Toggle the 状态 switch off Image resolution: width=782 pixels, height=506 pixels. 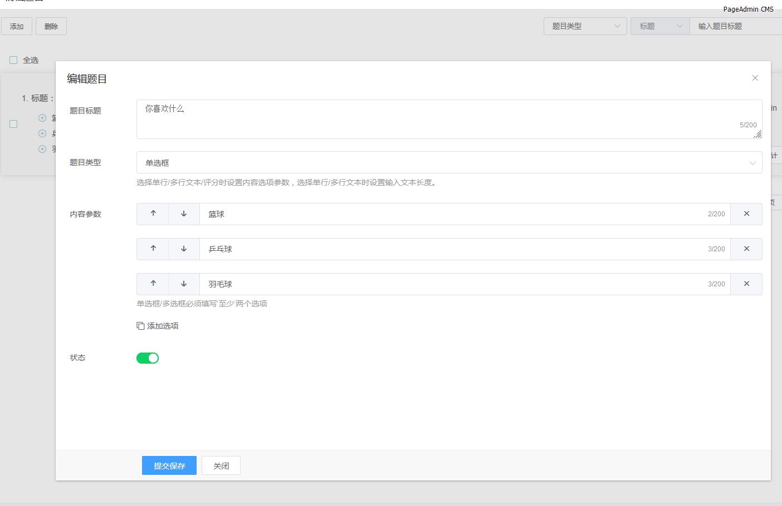coord(148,358)
